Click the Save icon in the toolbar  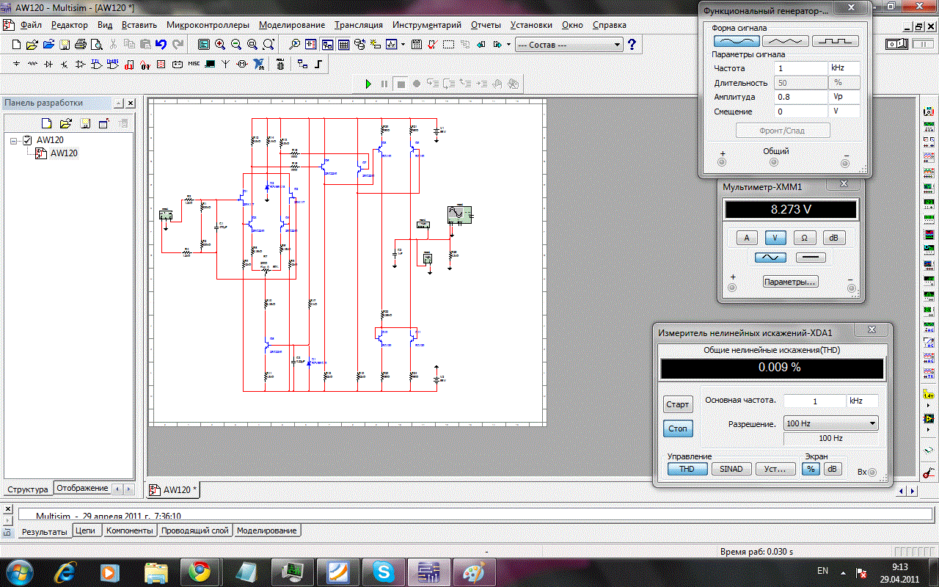coord(64,44)
